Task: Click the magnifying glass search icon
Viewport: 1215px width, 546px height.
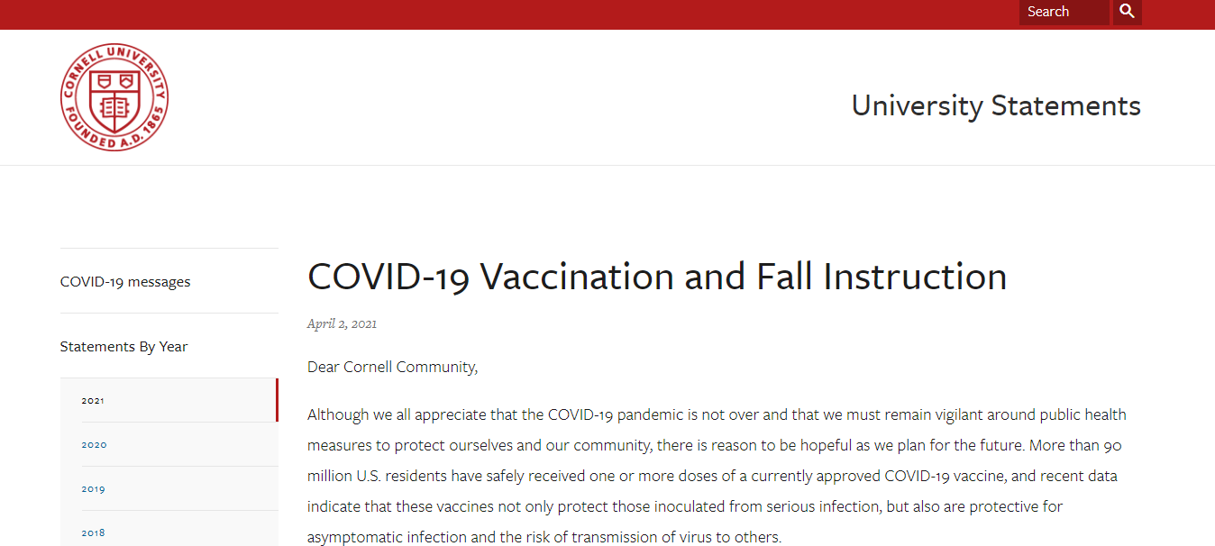Action: pos(1127,12)
